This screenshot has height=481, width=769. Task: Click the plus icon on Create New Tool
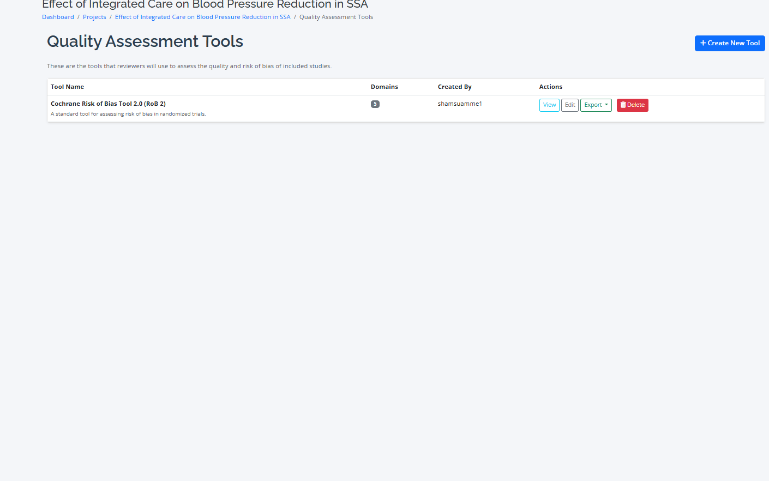(703, 43)
